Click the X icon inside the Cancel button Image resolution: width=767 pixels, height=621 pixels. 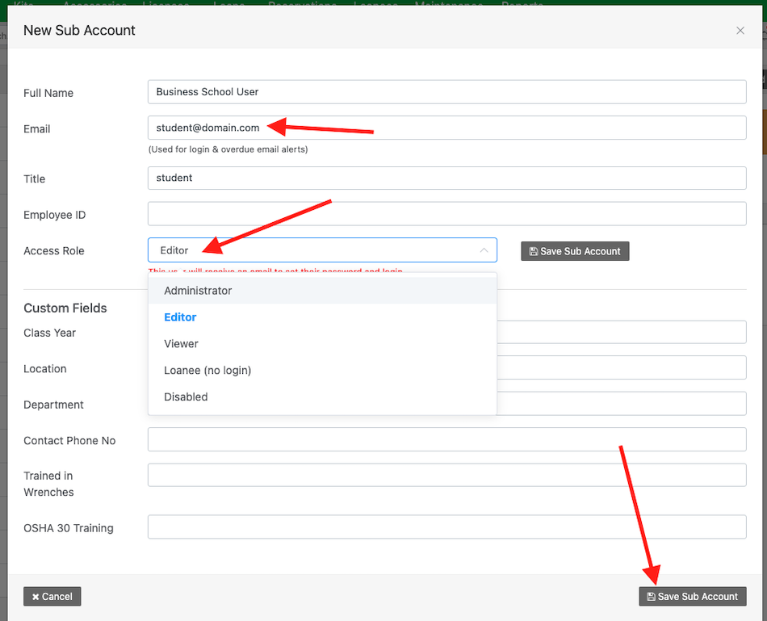(36, 596)
